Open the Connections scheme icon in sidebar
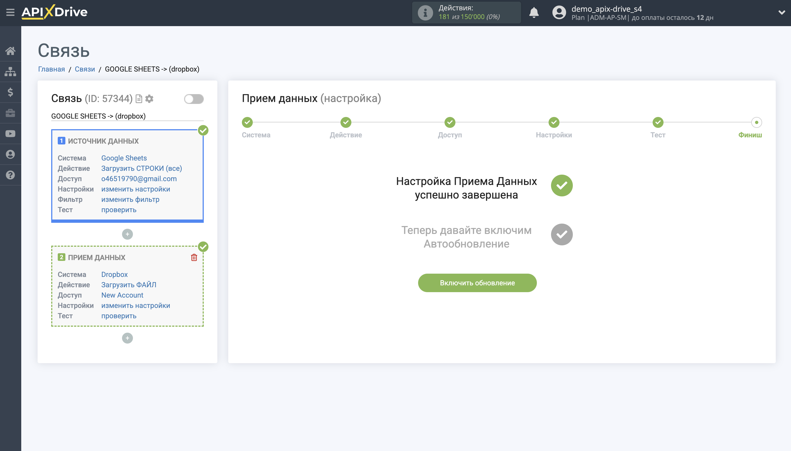This screenshot has width=791, height=451. point(10,71)
